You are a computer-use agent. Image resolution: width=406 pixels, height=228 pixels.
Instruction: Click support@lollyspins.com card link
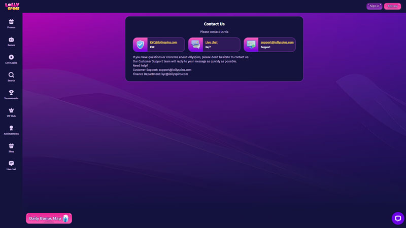pos(277,43)
